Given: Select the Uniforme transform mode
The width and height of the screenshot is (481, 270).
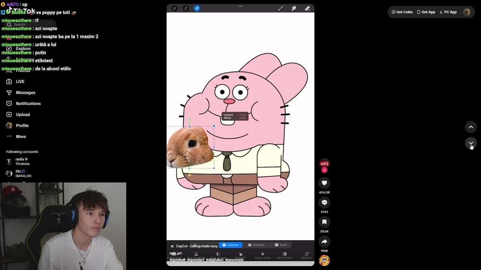Looking at the screenshot, I should pyautogui.click(x=231, y=245).
